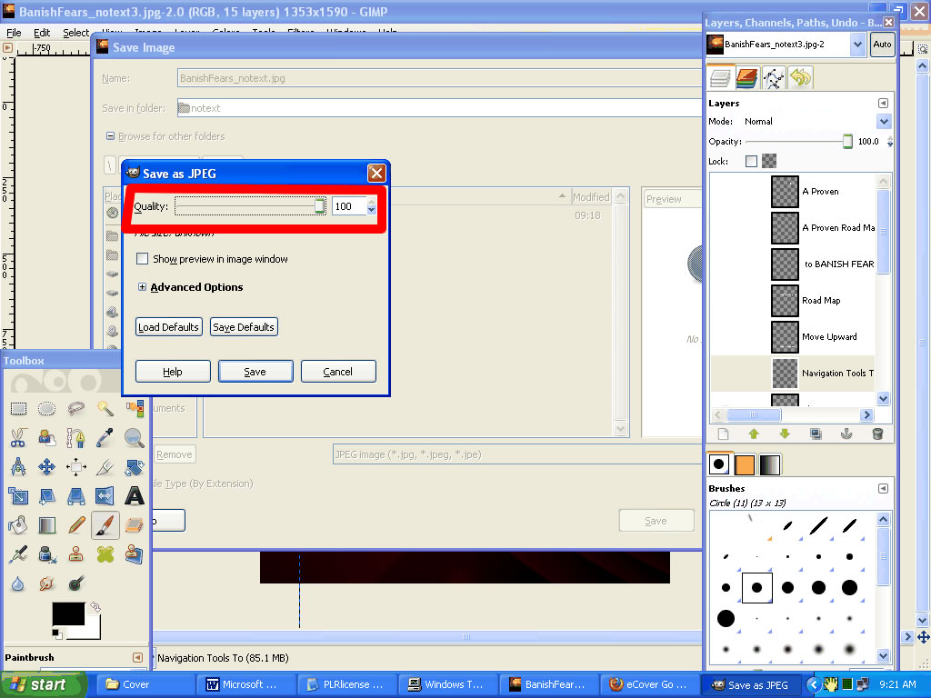Open the layer Mode dropdown
The width and height of the screenshot is (931, 698).
[884, 121]
